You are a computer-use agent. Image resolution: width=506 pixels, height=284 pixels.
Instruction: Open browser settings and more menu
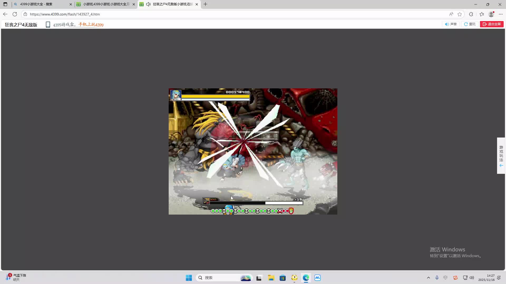[501, 14]
